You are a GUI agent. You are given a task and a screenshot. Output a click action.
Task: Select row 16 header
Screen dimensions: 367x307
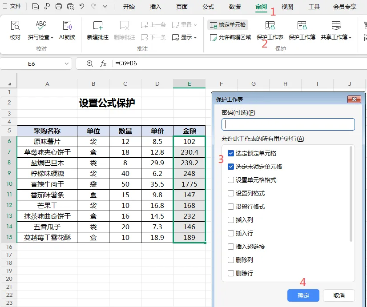coord(9,247)
